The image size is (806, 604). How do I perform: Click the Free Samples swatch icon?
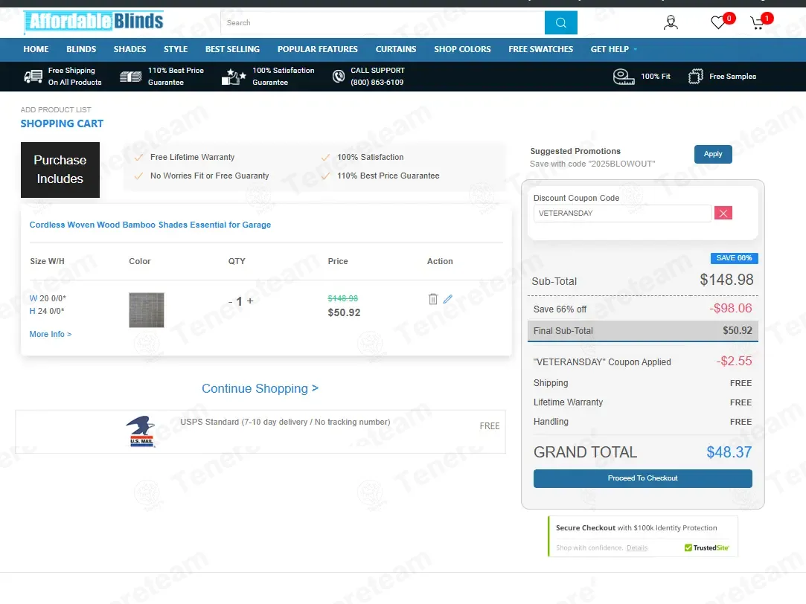pos(696,77)
